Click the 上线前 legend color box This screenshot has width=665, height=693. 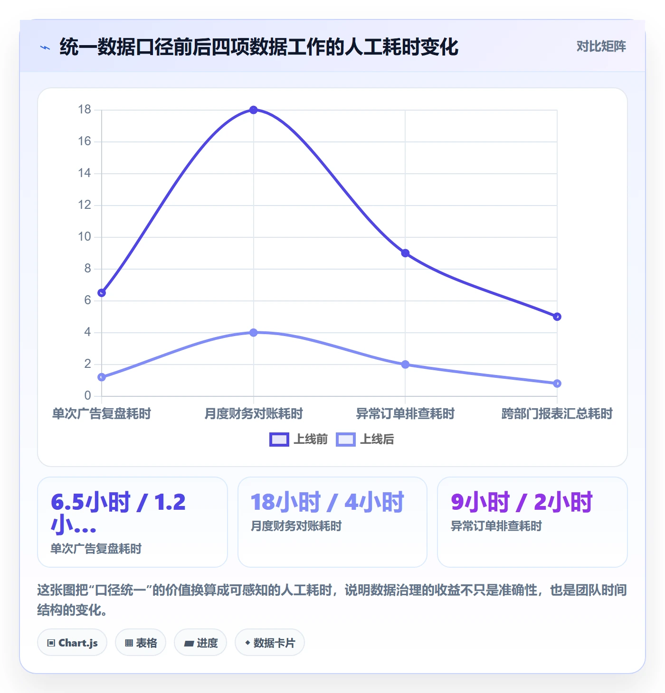coord(279,440)
